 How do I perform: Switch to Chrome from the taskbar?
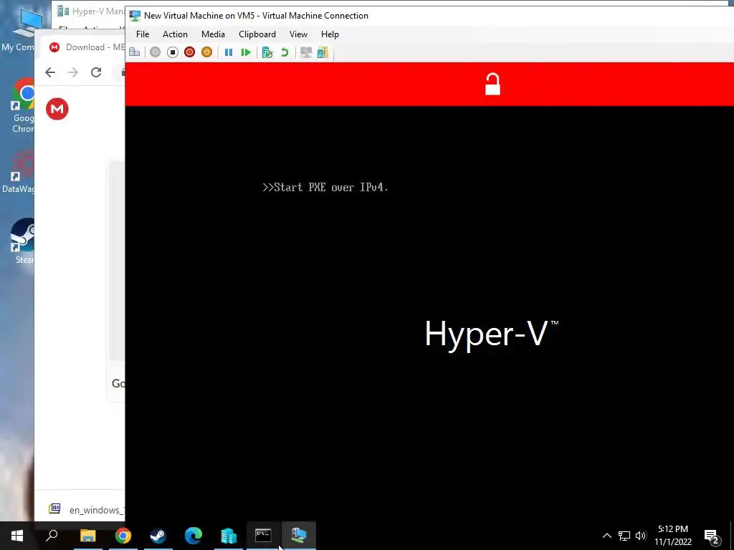click(x=123, y=536)
